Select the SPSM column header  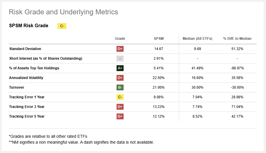159,39
